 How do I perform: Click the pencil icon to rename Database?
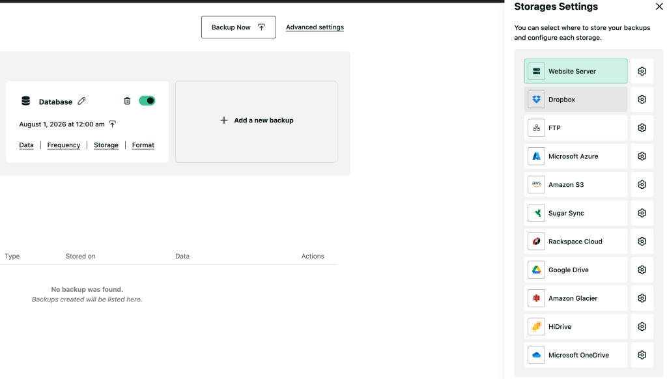(x=81, y=101)
